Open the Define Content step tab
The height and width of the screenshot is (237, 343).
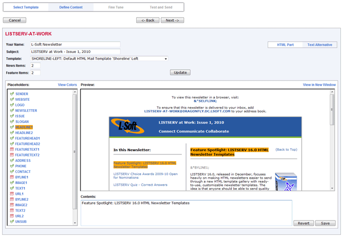pyautogui.click(x=71, y=7)
